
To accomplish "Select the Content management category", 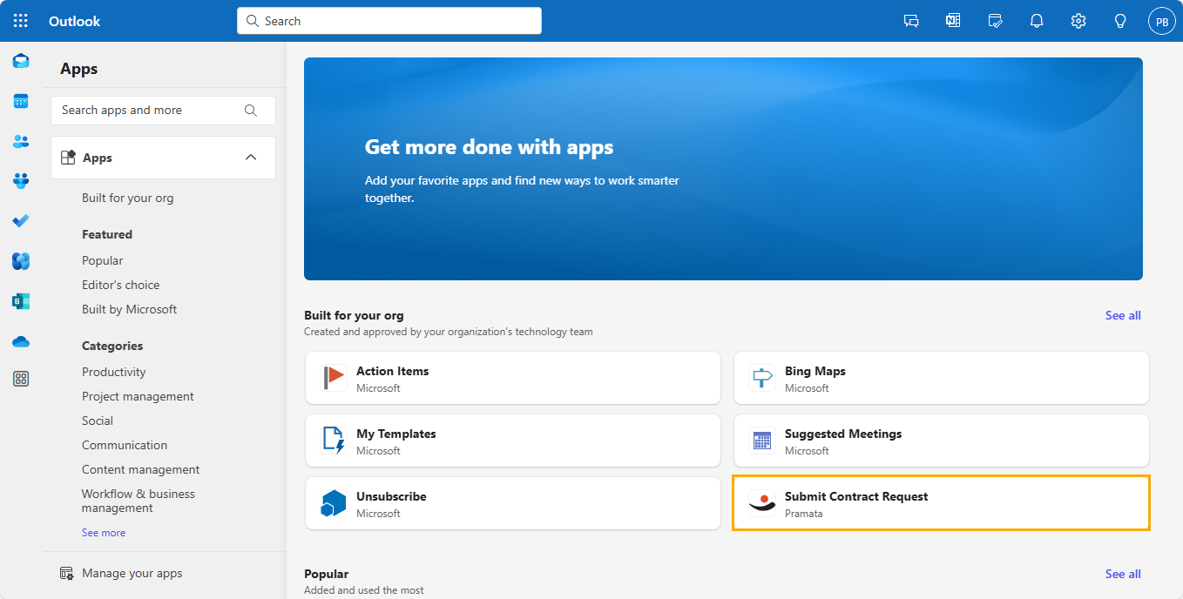I will (140, 469).
